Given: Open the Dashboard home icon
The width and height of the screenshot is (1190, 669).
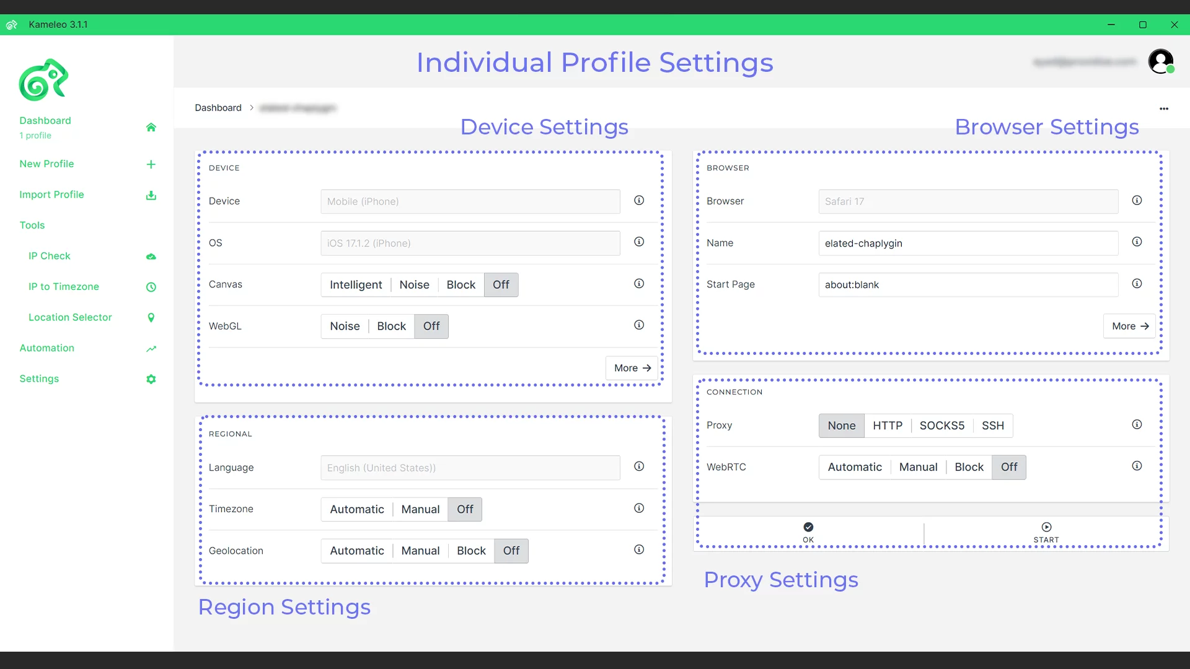Looking at the screenshot, I should tap(151, 127).
